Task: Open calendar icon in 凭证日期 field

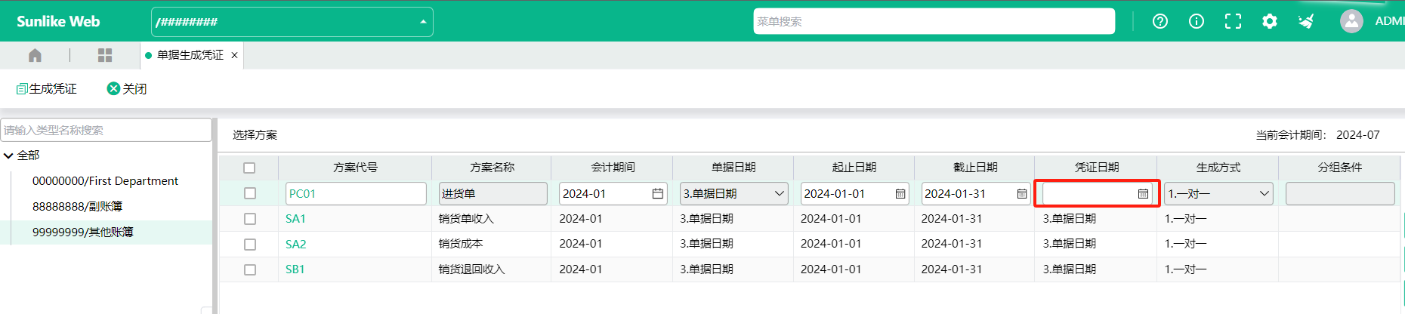Action: pyautogui.click(x=1143, y=194)
